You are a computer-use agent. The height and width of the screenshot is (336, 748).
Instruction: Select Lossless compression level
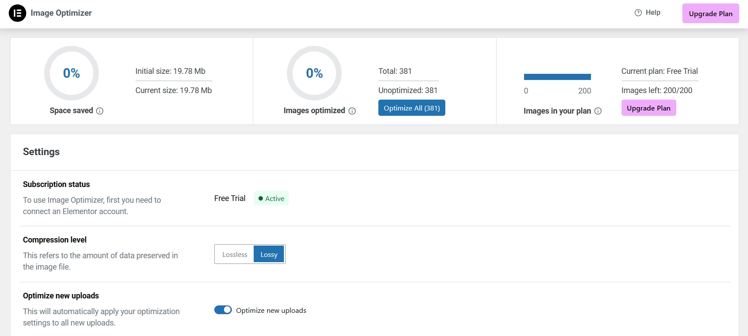click(234, 254)
